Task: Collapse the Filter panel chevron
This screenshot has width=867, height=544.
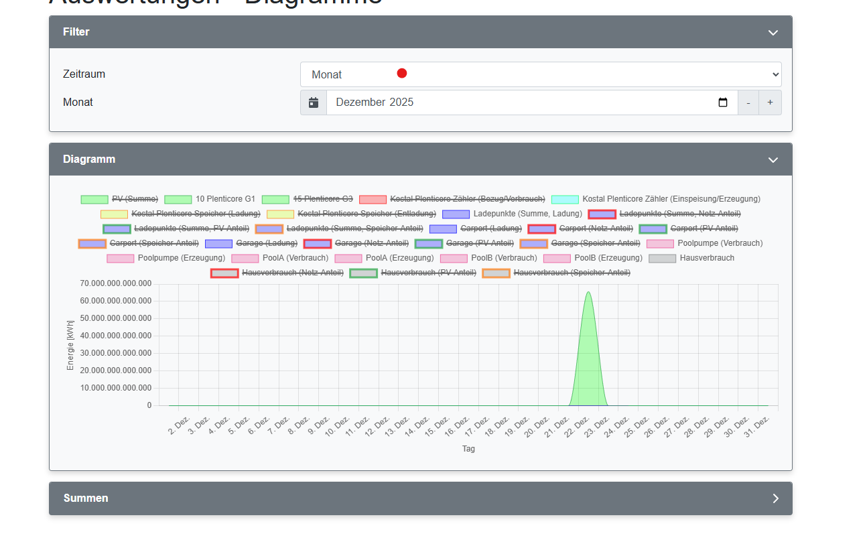Action: [773, 32]
